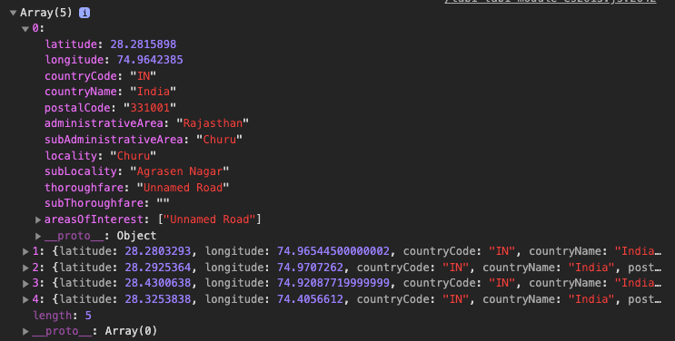Expand array item 2 with latitude 28.2925364
This screenshot has height=341, width=675.
tap(25, 268)
